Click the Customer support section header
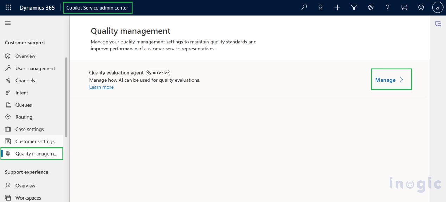Screen dimensions: 446x202 tap(25, 43)
